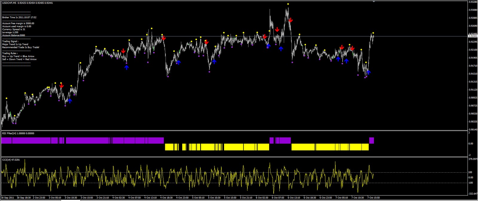Click 'Recommended Trade Is Buy Trade!' text
Screen dimensions: 478x201
coord(21,47)
